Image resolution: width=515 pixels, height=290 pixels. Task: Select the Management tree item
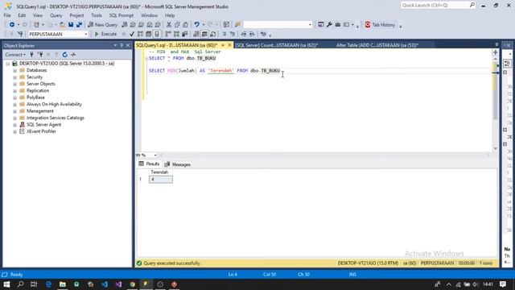point(39,111)
